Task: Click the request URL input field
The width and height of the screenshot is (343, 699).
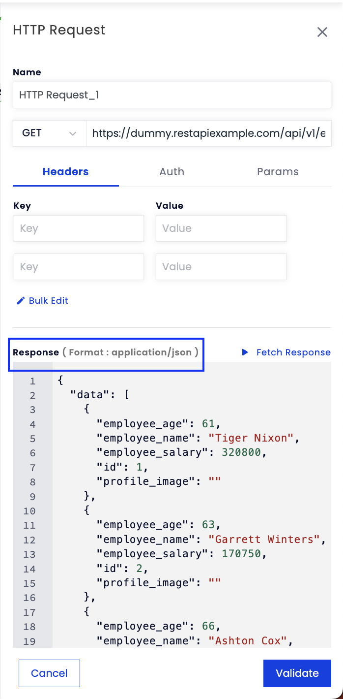Action: click(209, 133)
